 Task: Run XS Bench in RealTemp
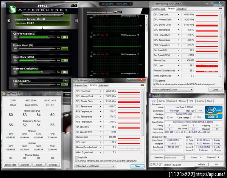click(x=25, y=165)
